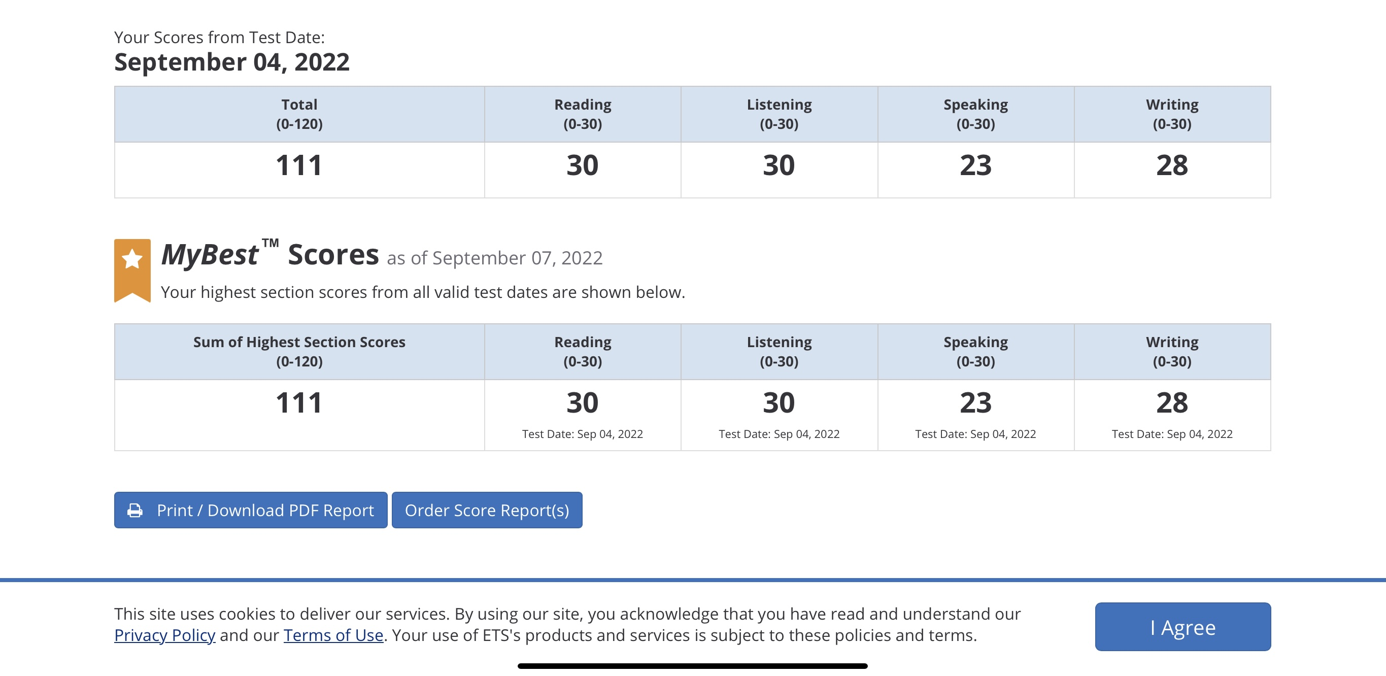Image resolution: width=1386 pixels, height=676 pixels.
Task: Click the Print / Download PDF Report button
Action: [250, 510]
